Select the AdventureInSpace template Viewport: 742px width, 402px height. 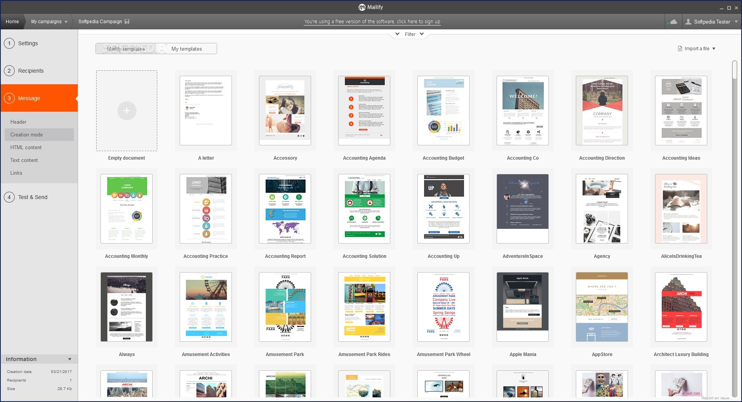522,209
